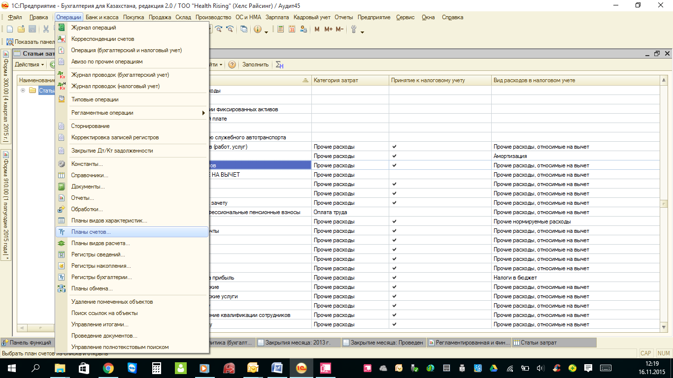673x378 pixels.
Task: Select Типовые операции menu item
Action: click(x=132, y=99)
